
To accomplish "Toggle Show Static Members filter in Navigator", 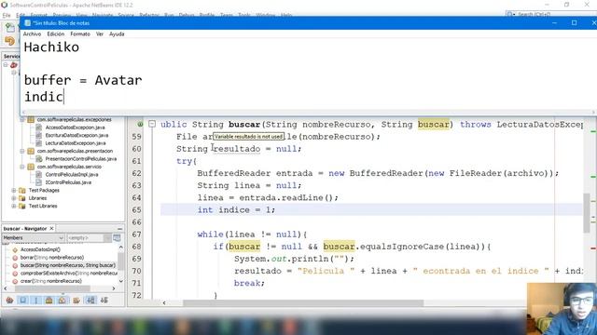I will click(36, 301).
